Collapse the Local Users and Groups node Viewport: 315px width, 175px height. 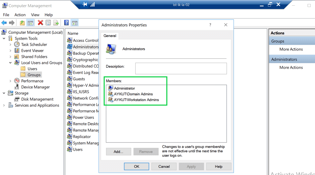[10, 63]
